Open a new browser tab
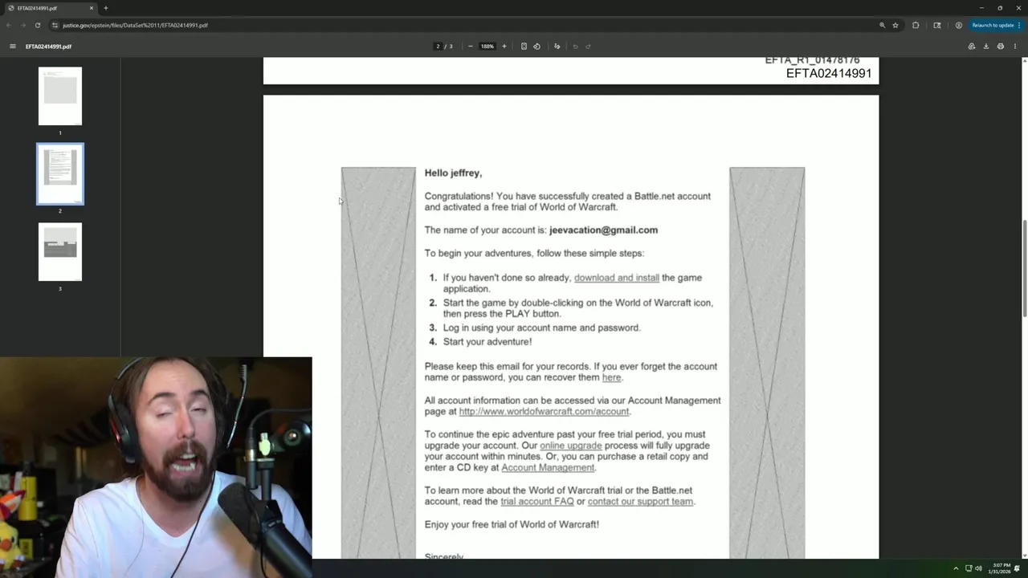 point(105,8)
